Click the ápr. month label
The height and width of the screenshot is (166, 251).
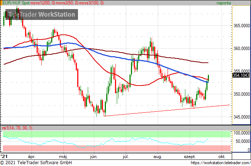pyautogui.click(x=32, y=157)
